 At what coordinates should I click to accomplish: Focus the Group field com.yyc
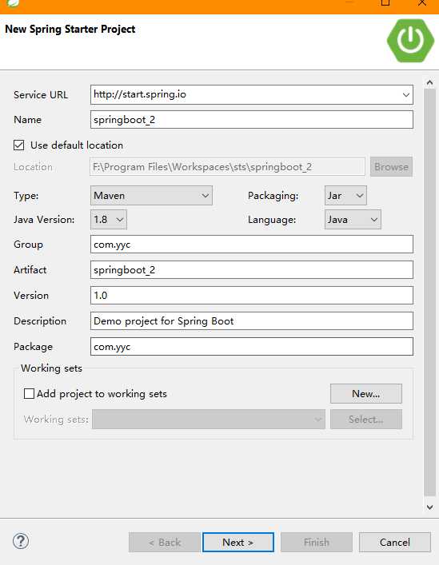pos(252,245)
